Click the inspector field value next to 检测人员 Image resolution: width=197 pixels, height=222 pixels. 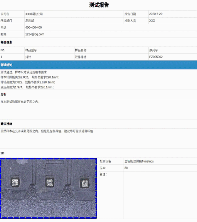point(152,21)
